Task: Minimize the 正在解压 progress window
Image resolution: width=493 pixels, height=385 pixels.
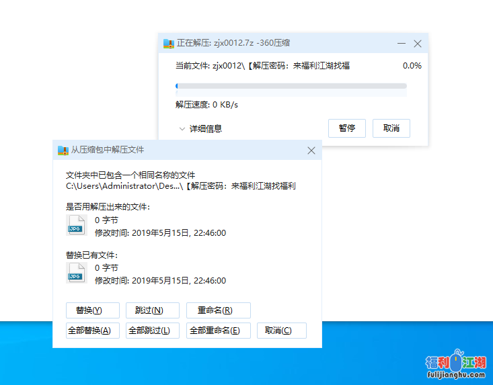Action: point(402,44)
